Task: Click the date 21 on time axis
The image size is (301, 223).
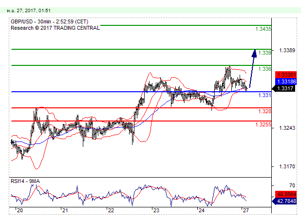Action: click(65, 210)
